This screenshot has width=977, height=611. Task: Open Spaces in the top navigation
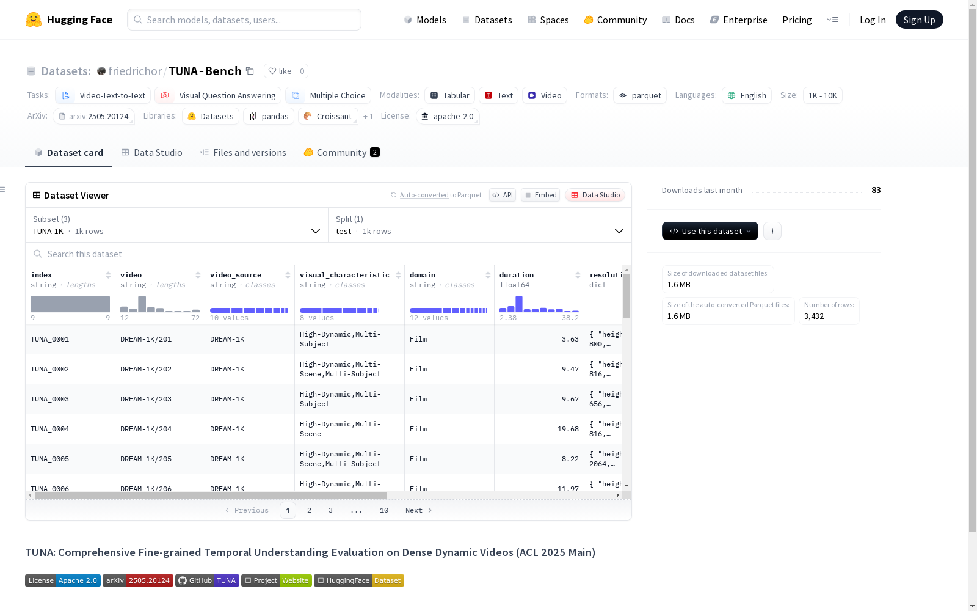tap(548, 20)
